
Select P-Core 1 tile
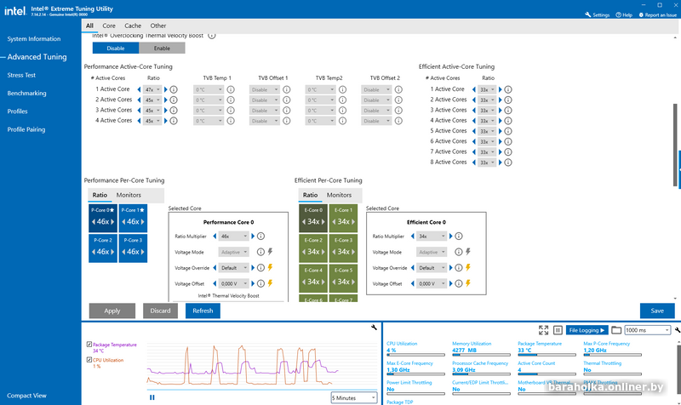pyautogui.click(x=133, y=218)
